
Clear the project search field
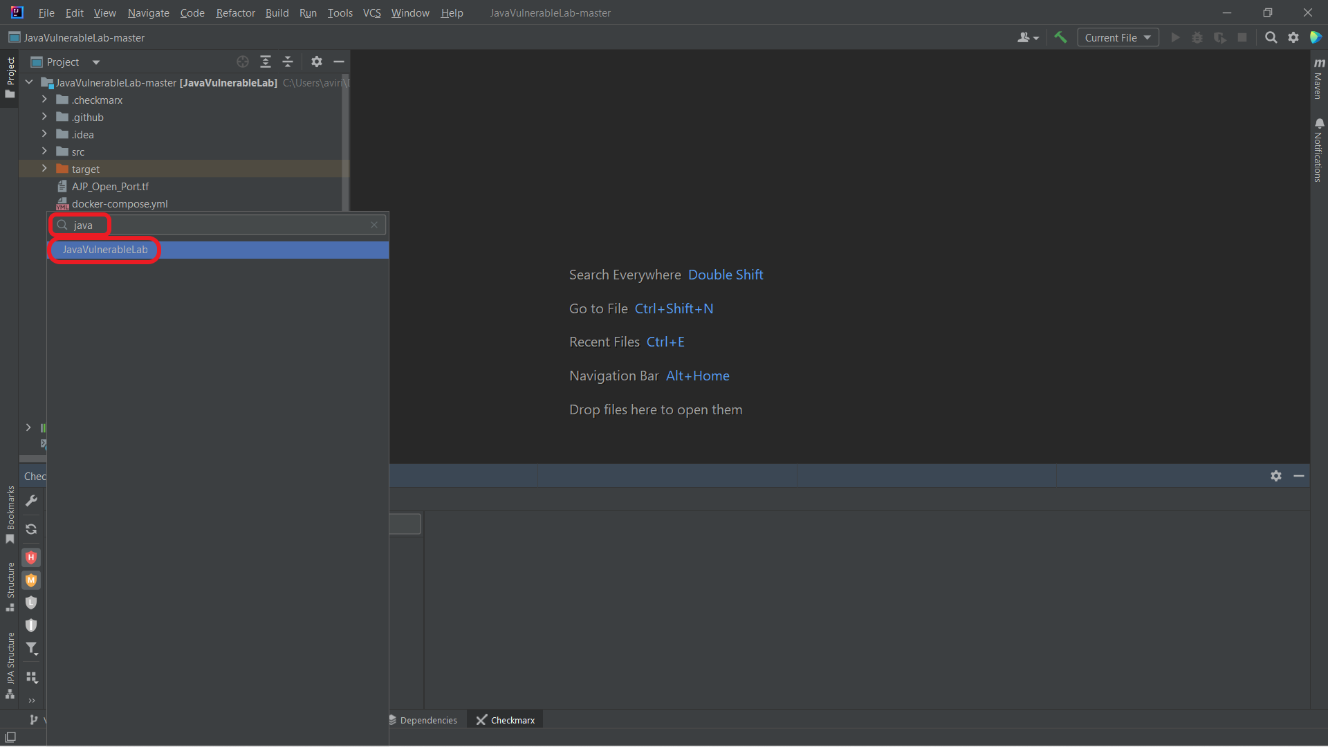click(374, 225)
